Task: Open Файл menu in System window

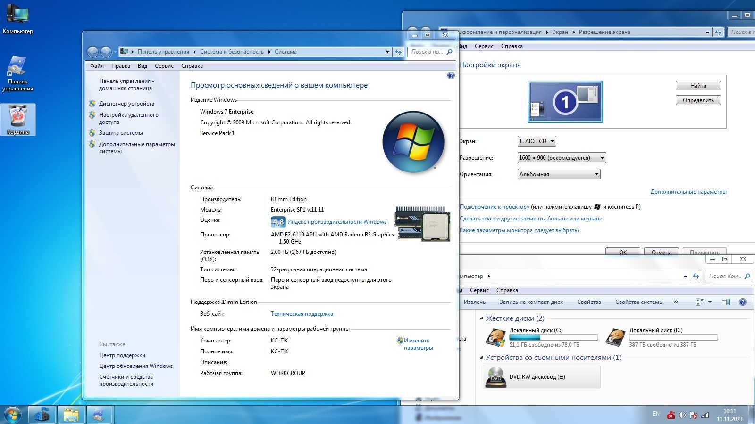Action: point(97,66)
